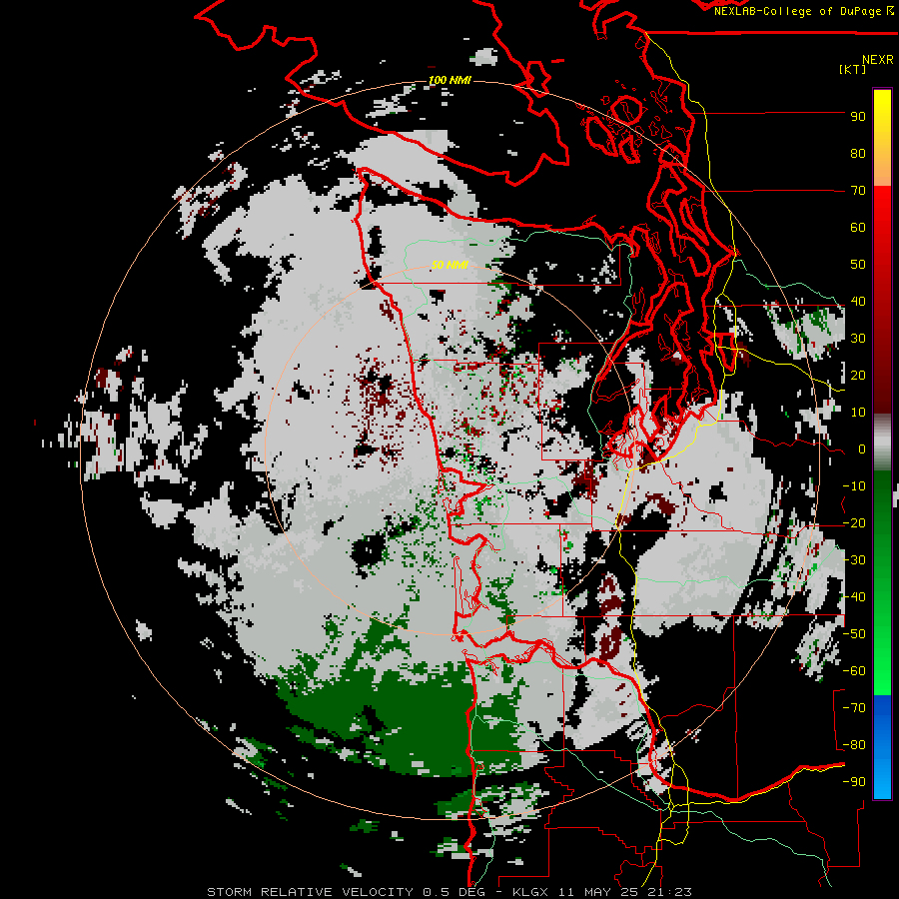Click the 10 value on velocity scale
This screenshot has width=899, height=899.
pos(858,413)
